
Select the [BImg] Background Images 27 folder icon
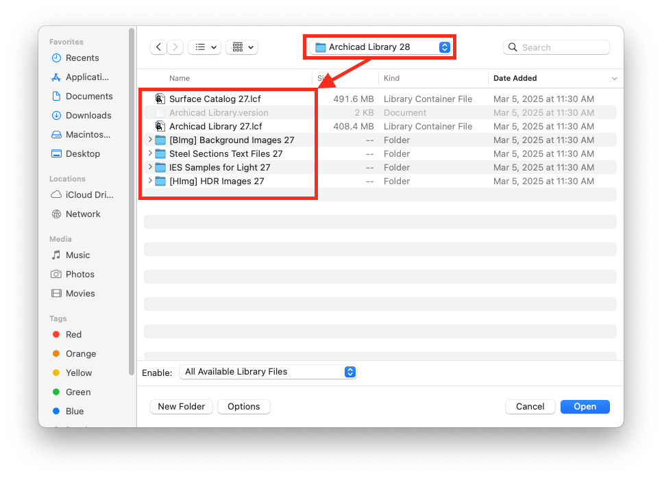(x=160, y=140)
